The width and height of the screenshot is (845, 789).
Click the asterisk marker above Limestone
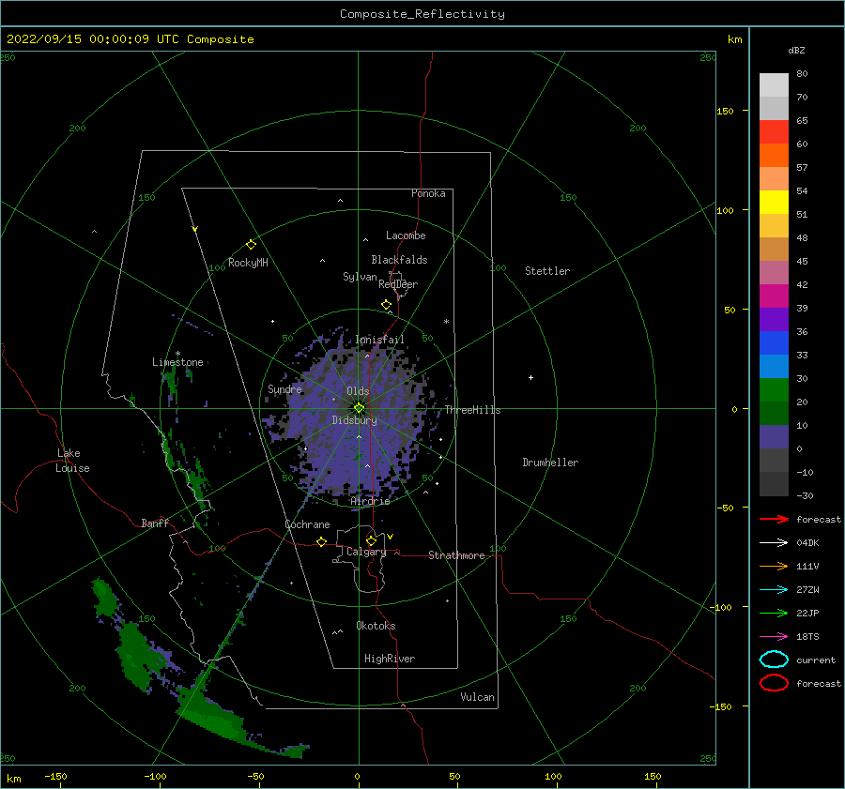[x=177, y=354]
